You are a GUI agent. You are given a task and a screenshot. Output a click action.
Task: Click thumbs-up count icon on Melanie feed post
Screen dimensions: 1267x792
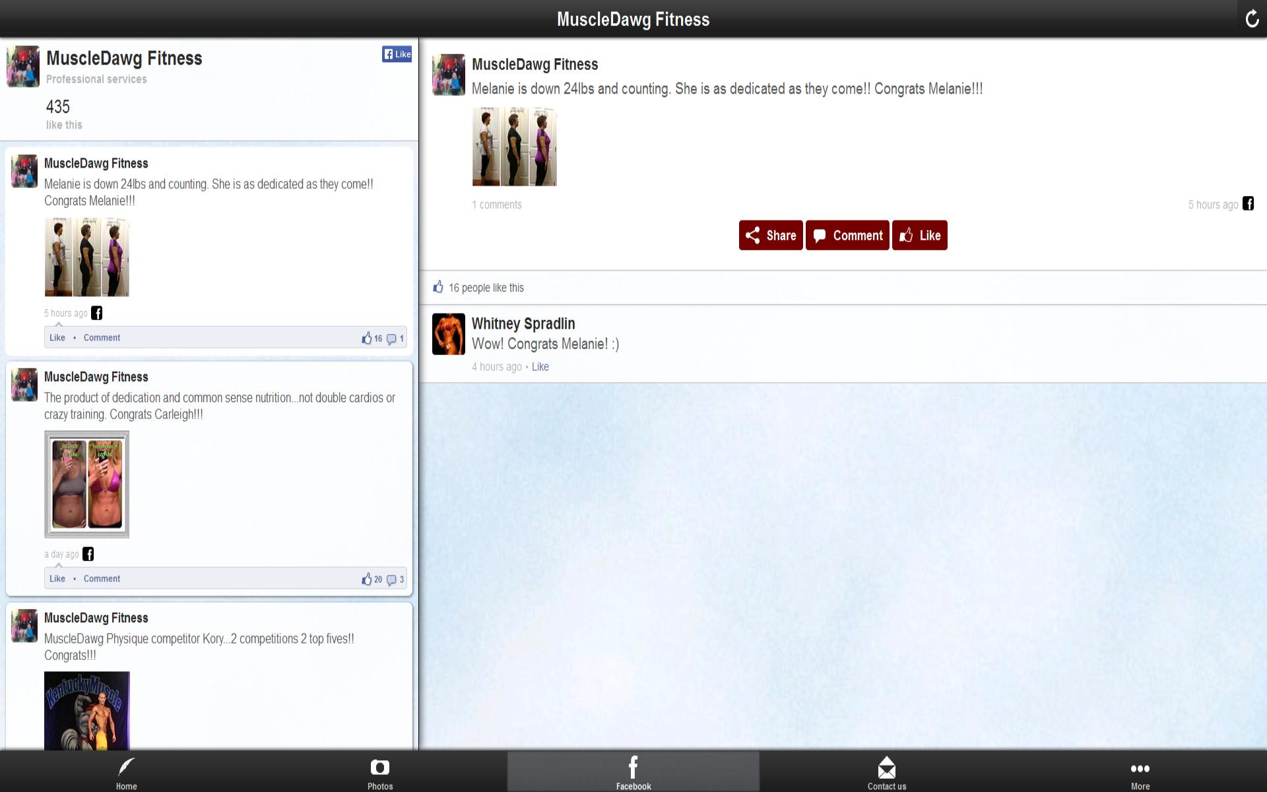(x=367, y=338)
